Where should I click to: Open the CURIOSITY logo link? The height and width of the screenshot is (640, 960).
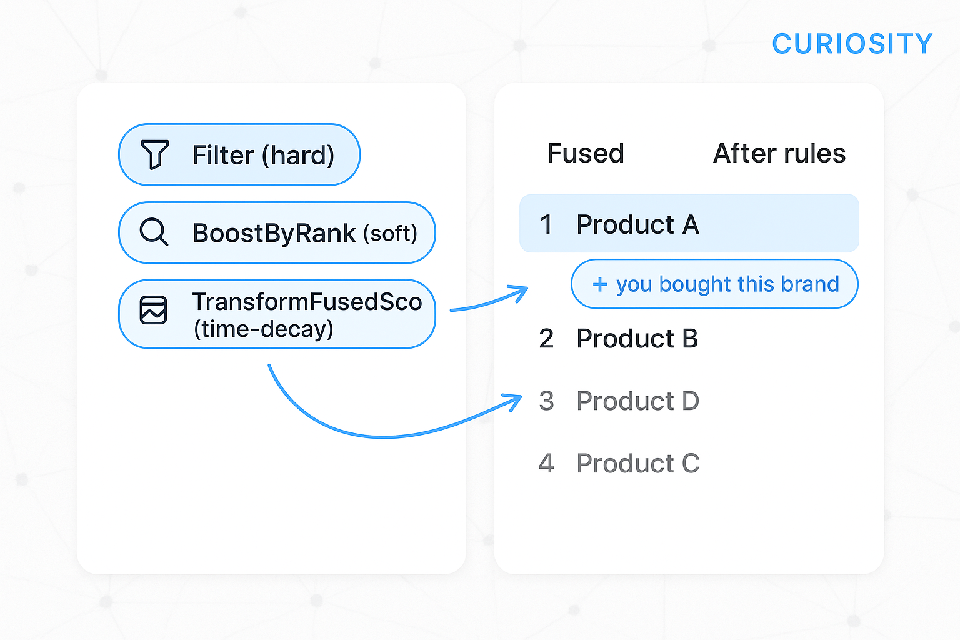pyautogui.click(x=852, y=44)
